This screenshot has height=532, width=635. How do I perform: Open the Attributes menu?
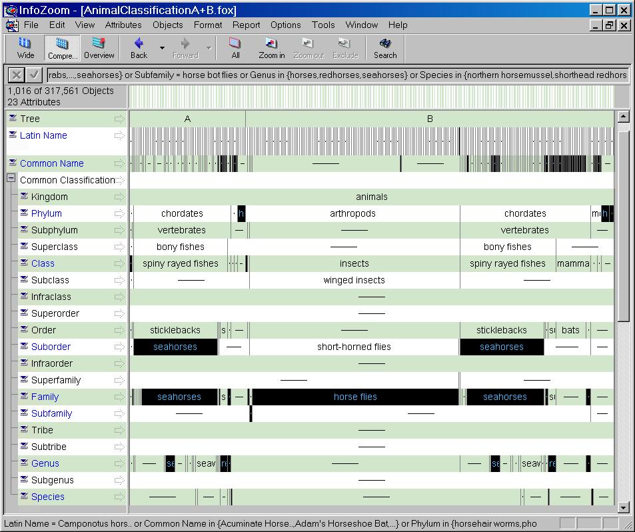(123, 25)
